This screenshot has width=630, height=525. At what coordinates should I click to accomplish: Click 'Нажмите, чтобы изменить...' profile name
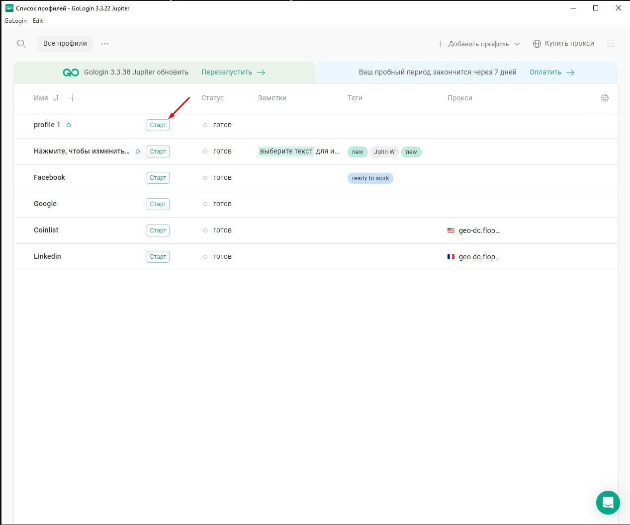[x=82, y=151]
